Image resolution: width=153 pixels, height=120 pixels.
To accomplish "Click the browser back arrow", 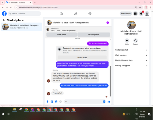I will tap(3, 7).
